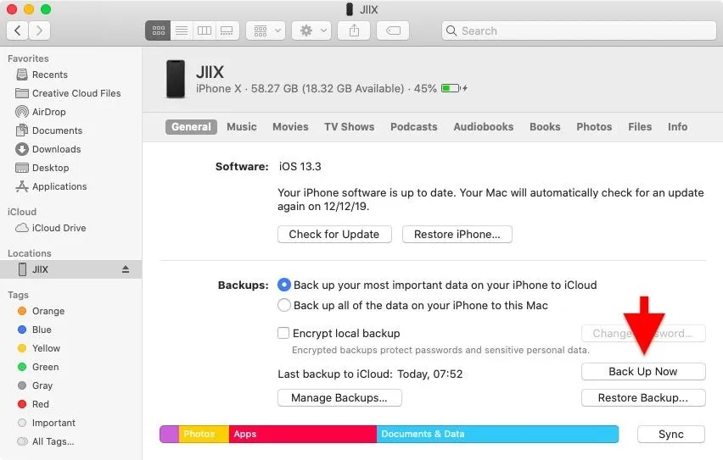Switch to the Podcasts tab
723x460 pixels.
click(x=413, y=126)
